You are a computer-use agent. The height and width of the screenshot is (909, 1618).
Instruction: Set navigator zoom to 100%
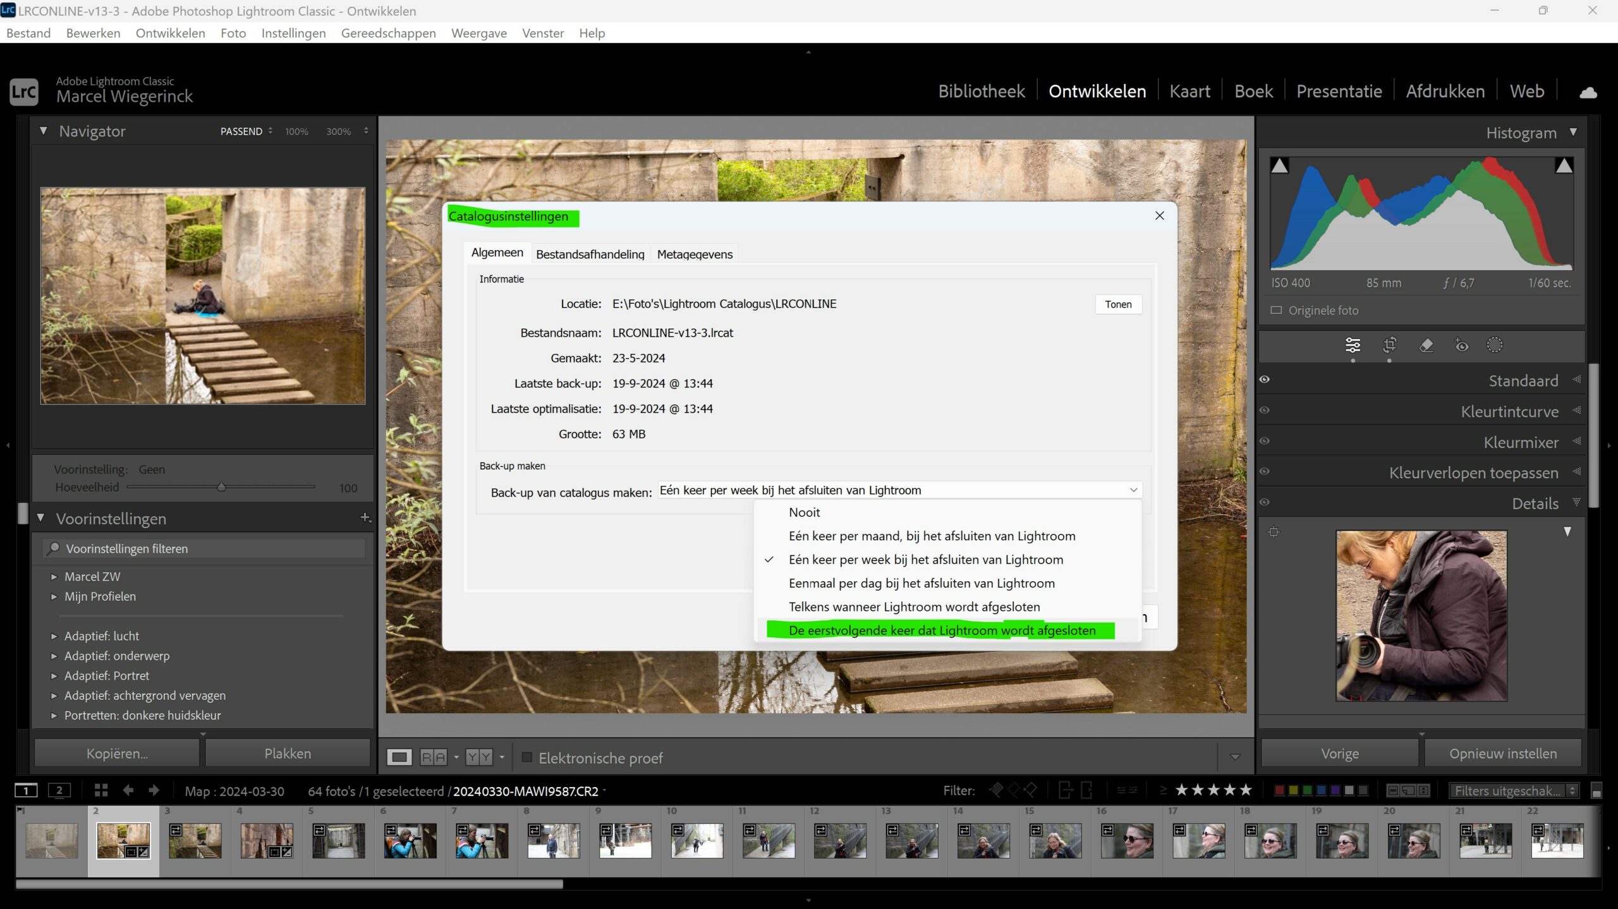(x=296, y=131)
